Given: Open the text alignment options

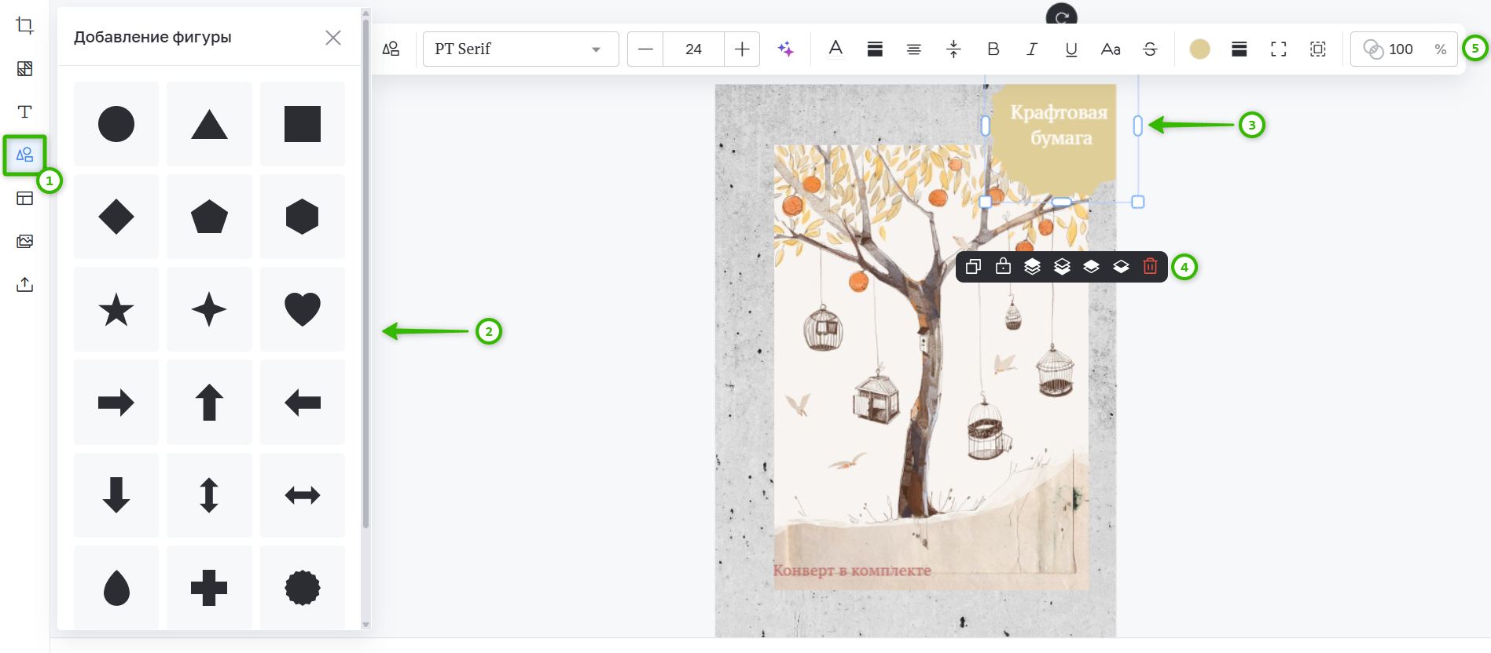Looking at the screenshot, I should pyautogui.click(x=914, y=49).
